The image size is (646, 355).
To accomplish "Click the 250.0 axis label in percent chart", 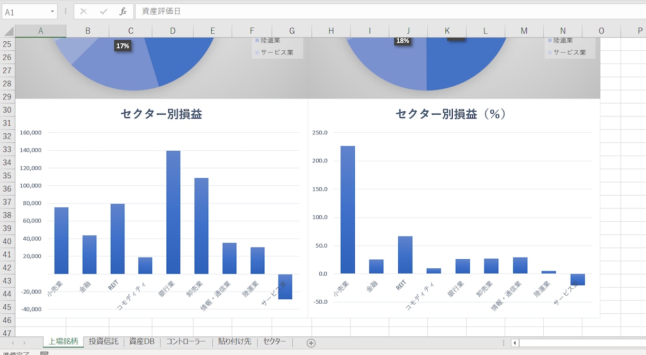I will pyautogui.click(x=320, y=132).
